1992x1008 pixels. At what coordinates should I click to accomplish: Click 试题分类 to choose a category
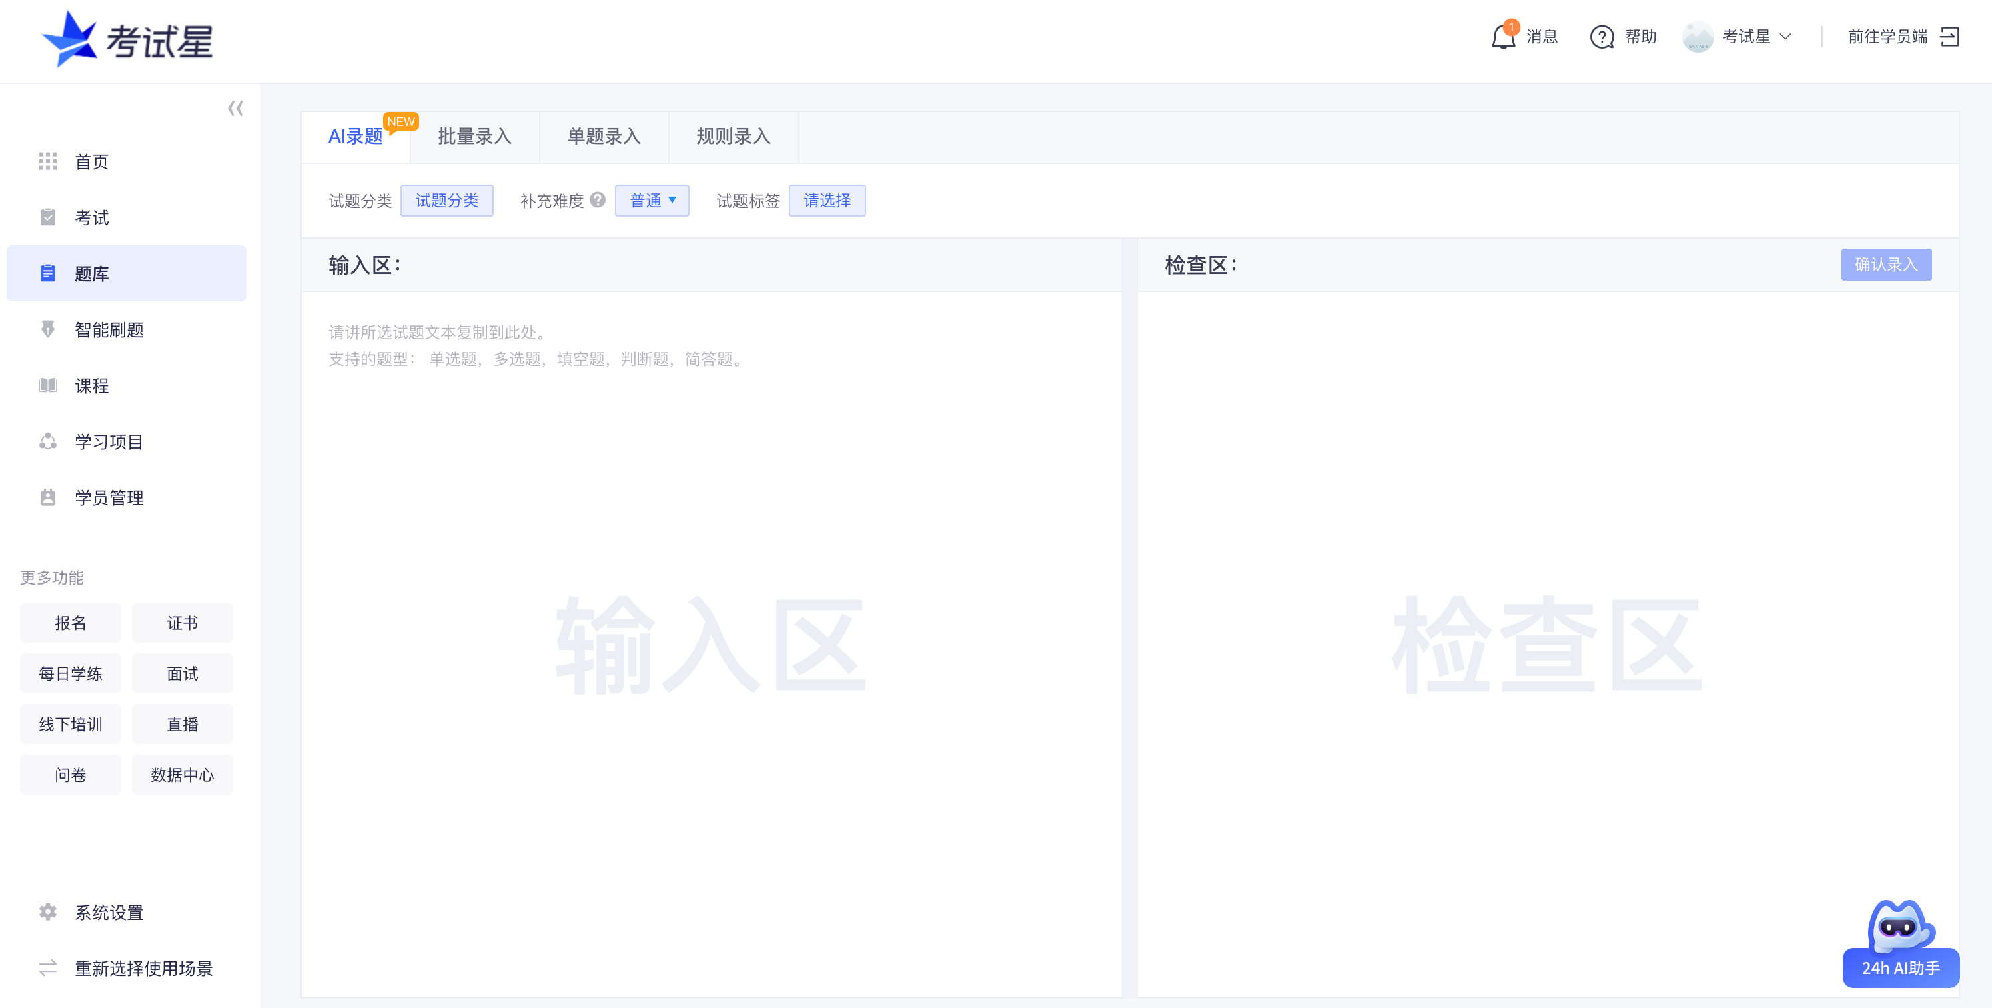click(x=447, y=200)
